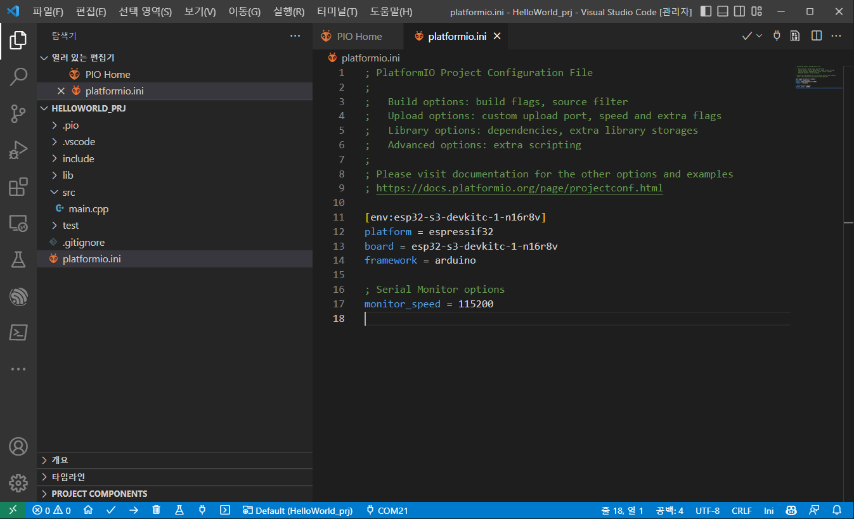
Task: Expand the test folder
Action: click(x=55, y=226)
